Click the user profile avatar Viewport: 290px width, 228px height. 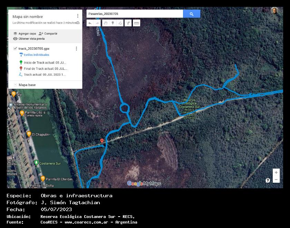point(274,11)
